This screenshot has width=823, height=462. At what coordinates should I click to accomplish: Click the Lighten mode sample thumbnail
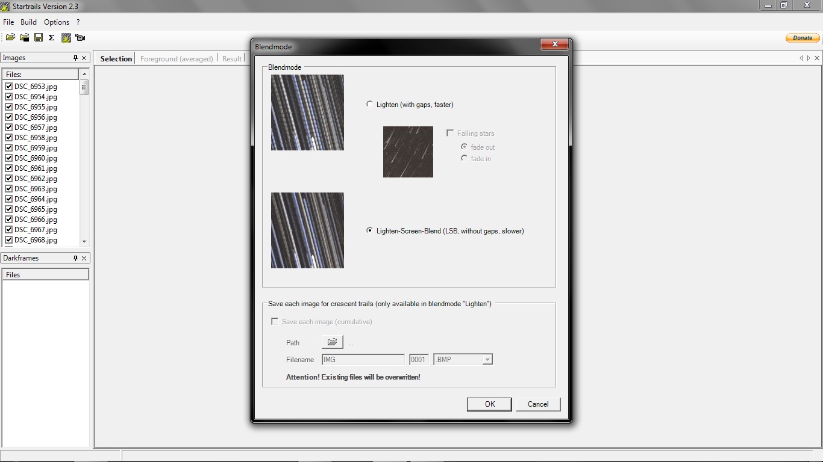(307, 112)
